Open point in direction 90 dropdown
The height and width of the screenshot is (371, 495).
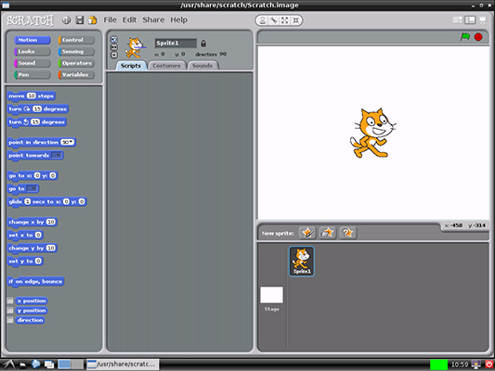(x=72, y=142)
